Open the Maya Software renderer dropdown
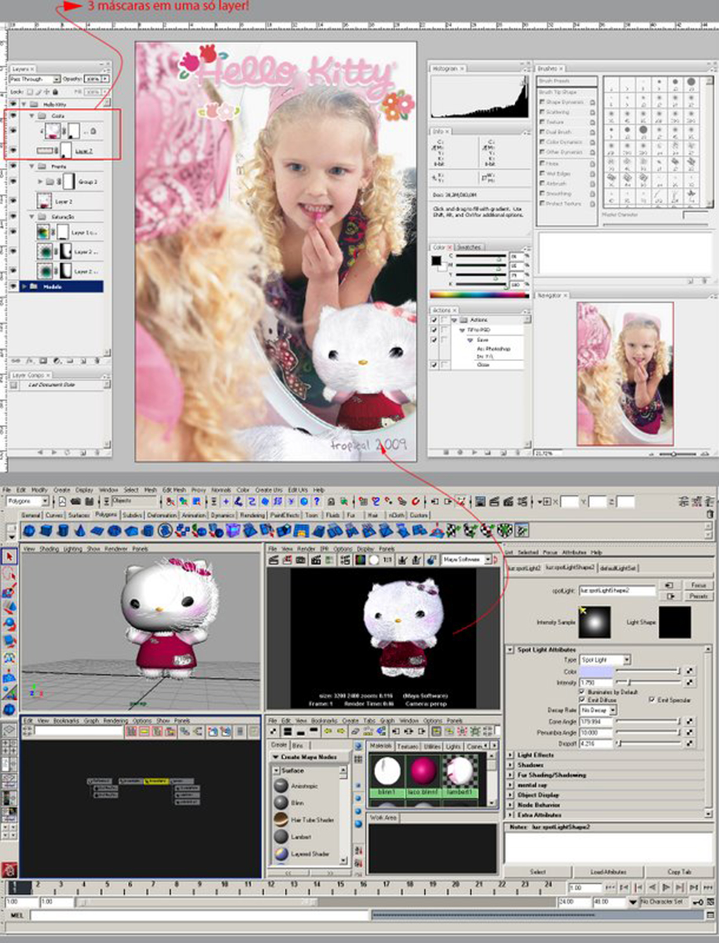719x943 pixels. (x=466, y=560)
